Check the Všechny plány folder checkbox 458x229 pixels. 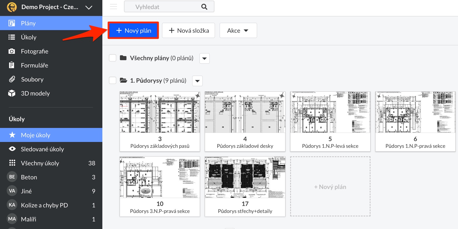[x=113, y=58]
